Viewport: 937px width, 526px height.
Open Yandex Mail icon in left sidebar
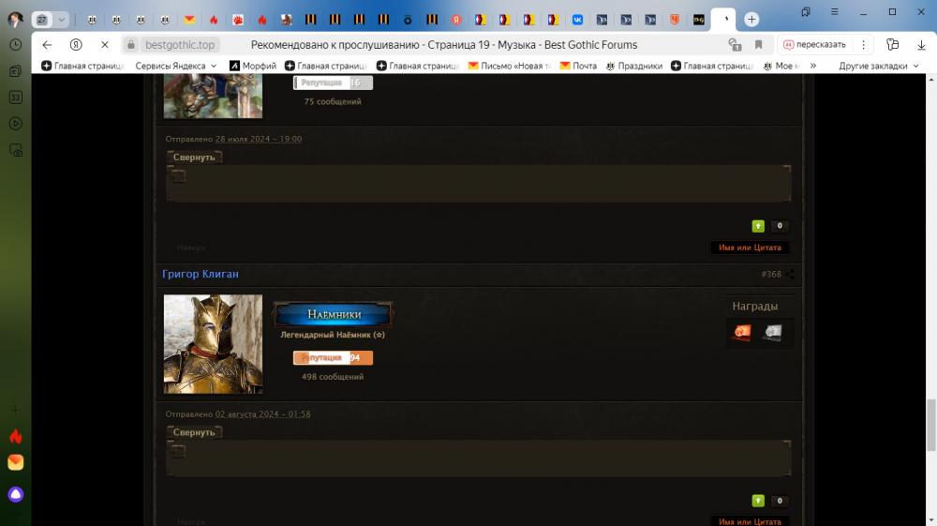point(16,462)
